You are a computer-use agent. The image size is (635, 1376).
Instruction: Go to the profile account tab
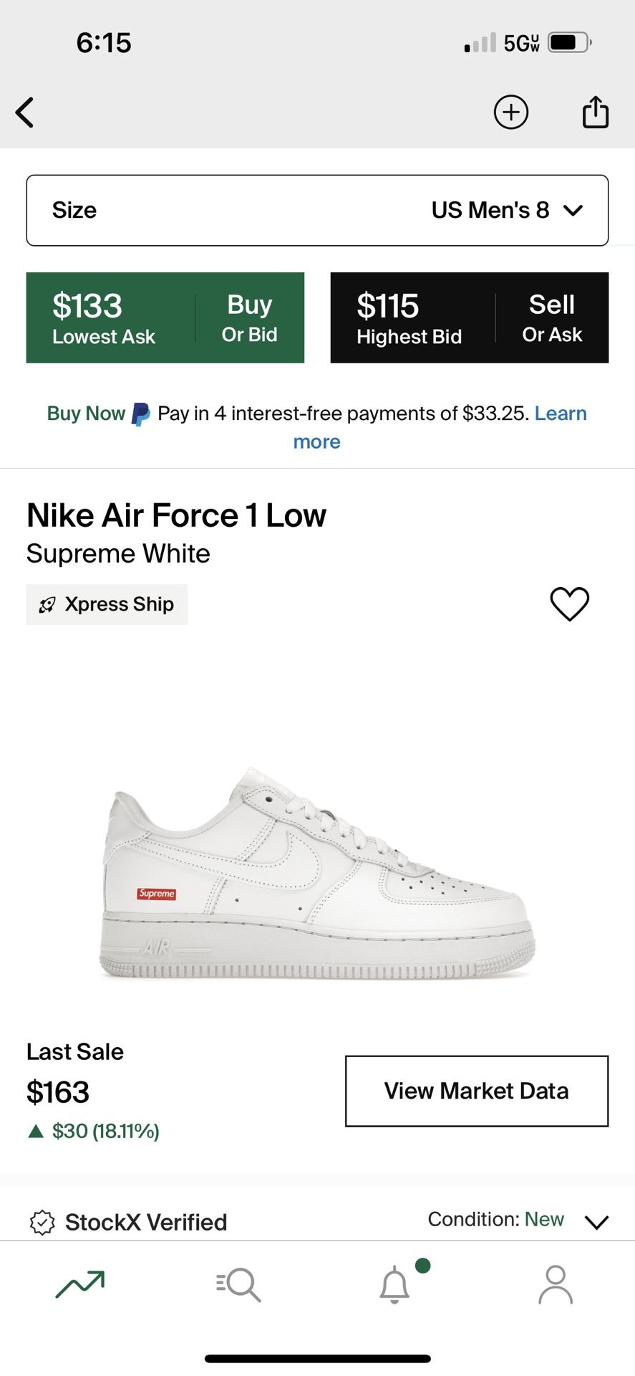(x=556, y=1284)
